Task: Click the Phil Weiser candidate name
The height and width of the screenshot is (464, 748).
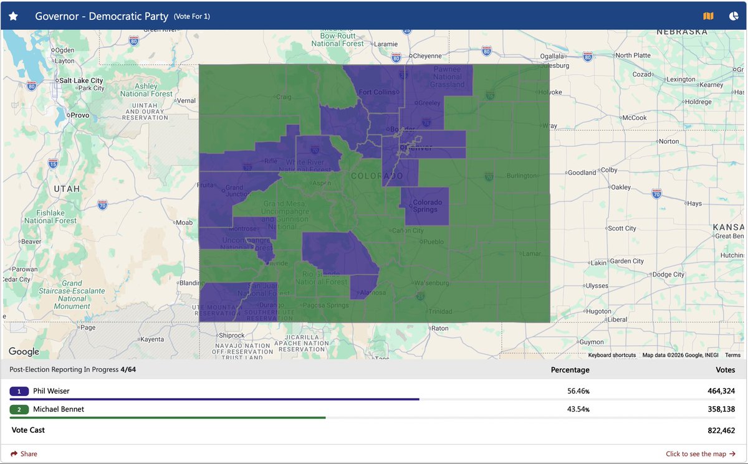Action: click(51, 391)
